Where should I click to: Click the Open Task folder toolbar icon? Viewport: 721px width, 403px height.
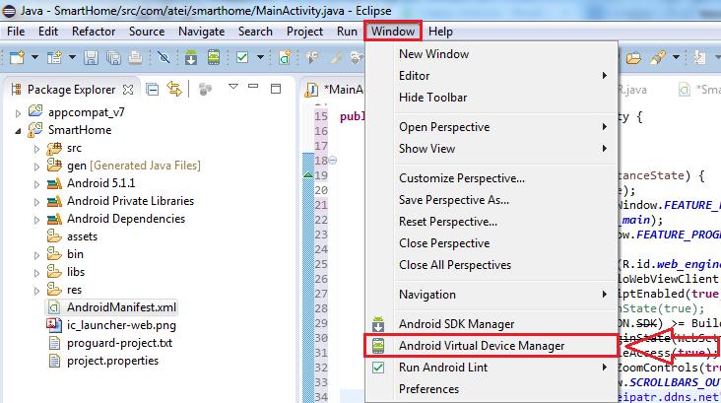(x=633, y=58)
